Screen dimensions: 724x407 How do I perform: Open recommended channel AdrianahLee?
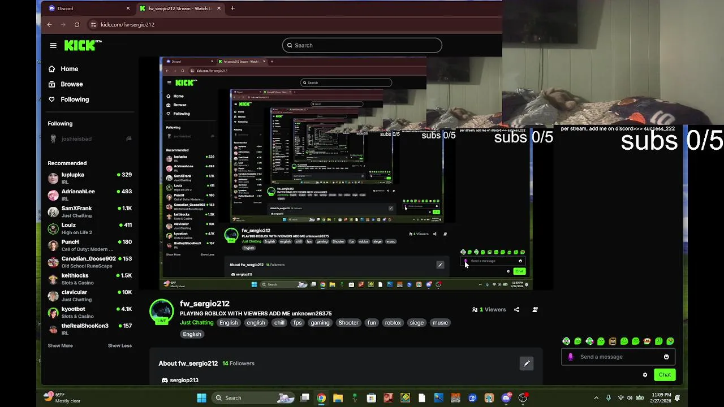[x=90, y=195]
